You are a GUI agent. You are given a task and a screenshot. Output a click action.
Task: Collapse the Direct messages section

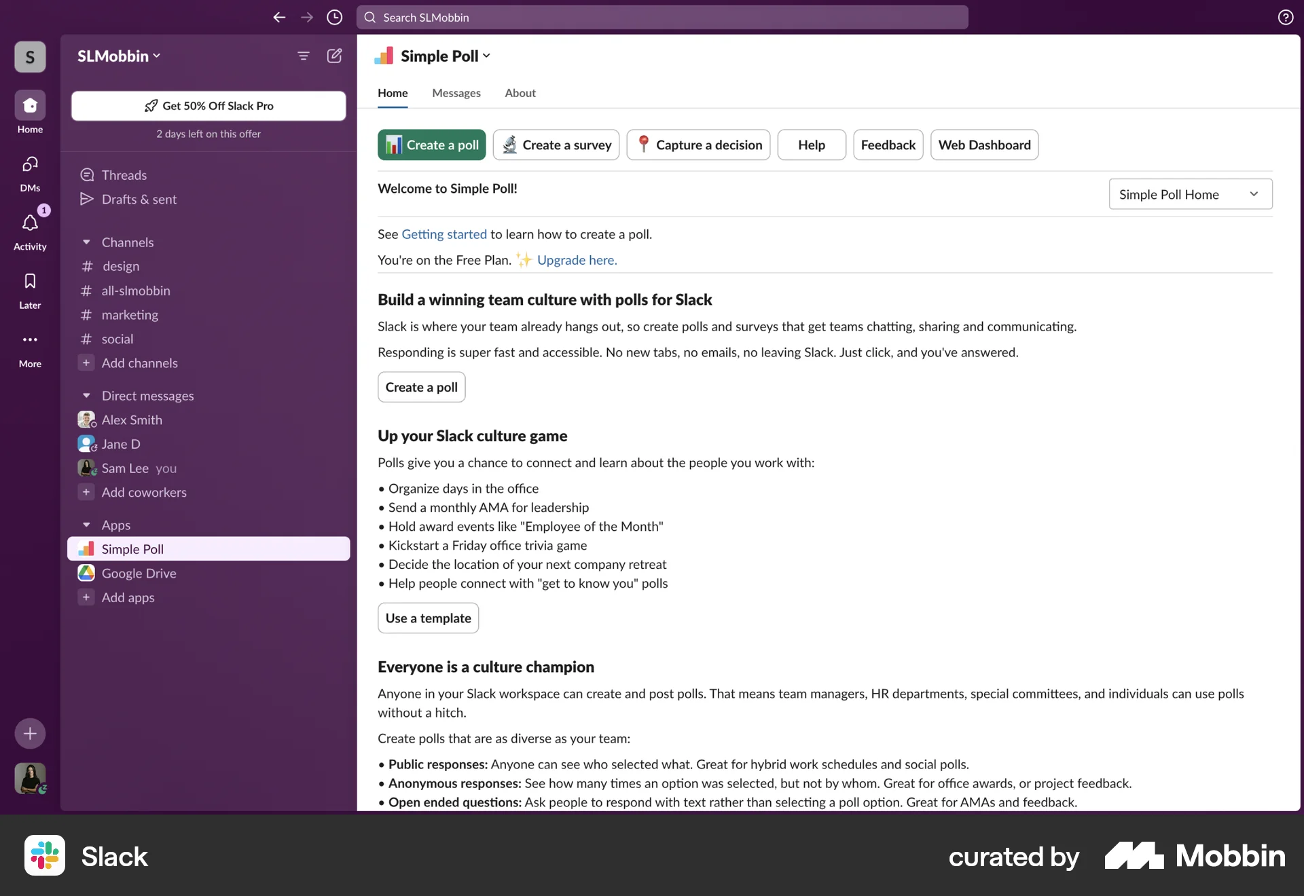[x=86, y=395]
